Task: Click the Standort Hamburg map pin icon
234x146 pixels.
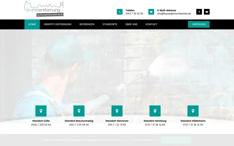Action: click(155, 111)
